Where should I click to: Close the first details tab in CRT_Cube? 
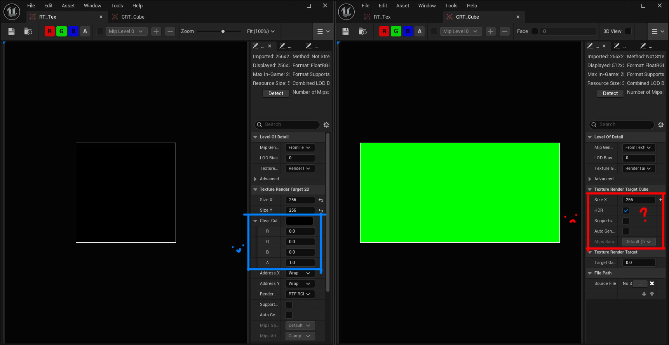(604, 46)
